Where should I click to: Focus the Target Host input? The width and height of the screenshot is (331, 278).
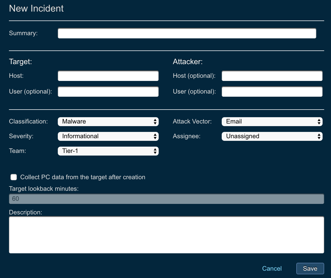point(108,76)
